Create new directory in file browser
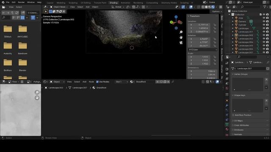 click(x=23, y=13)
